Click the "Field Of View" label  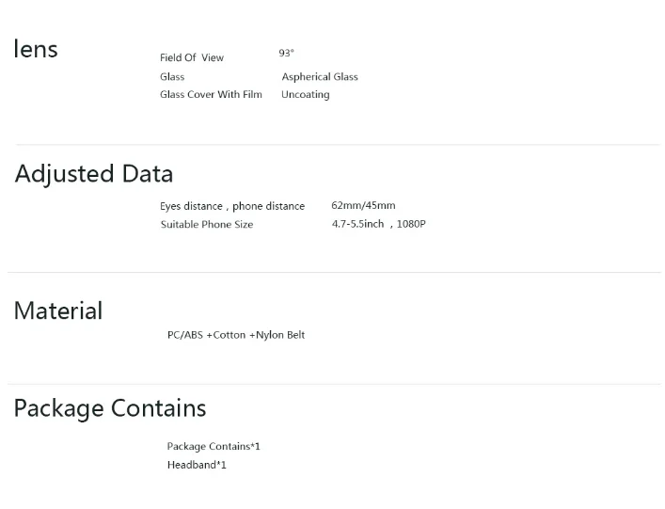tap(192, 58)
